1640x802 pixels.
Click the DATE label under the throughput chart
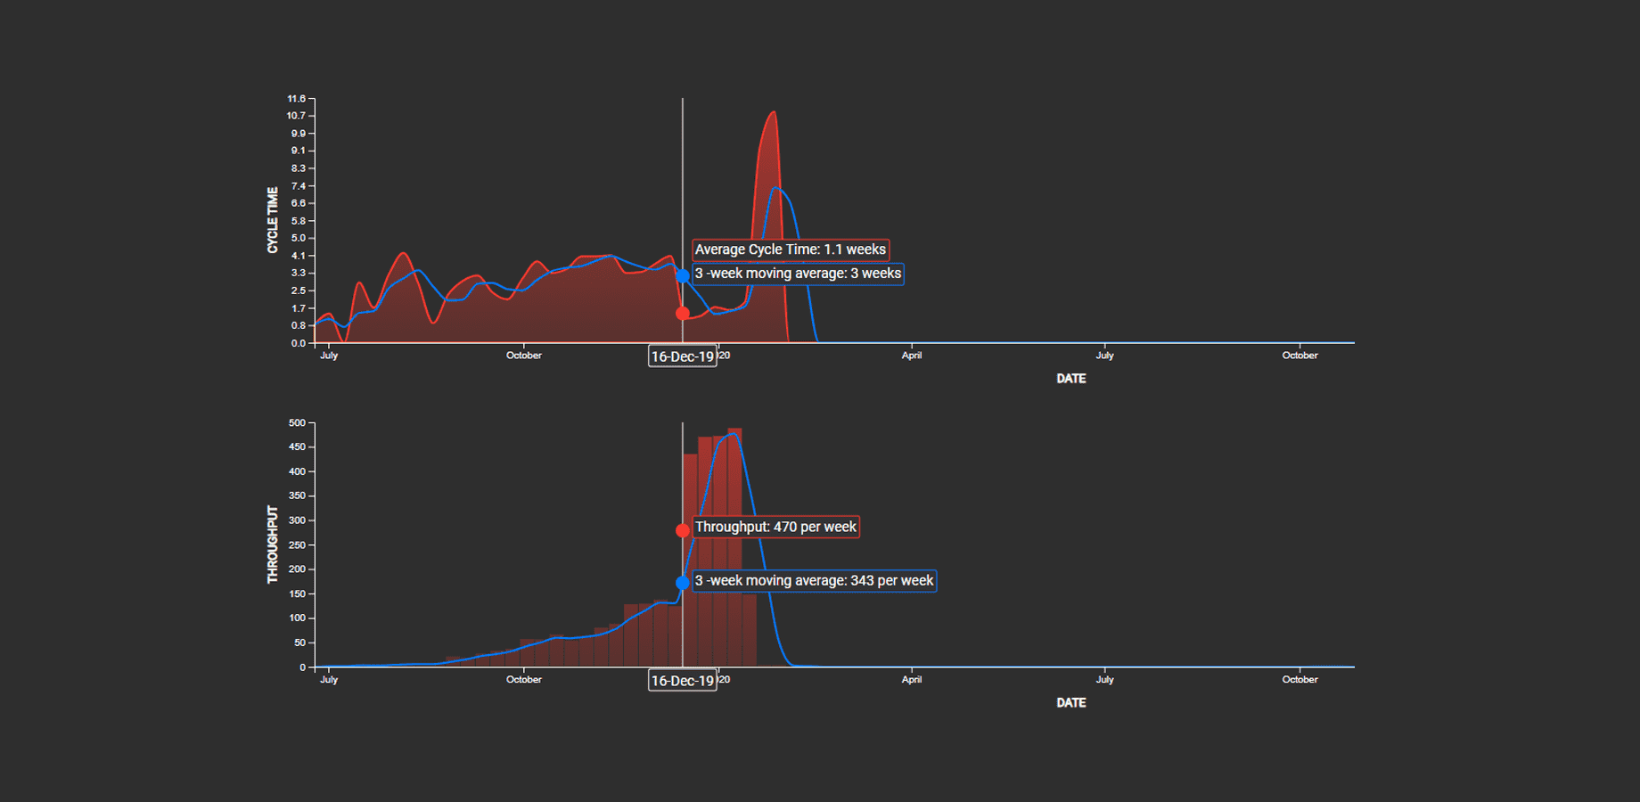pyautogui.click(x=1071, y=703)
